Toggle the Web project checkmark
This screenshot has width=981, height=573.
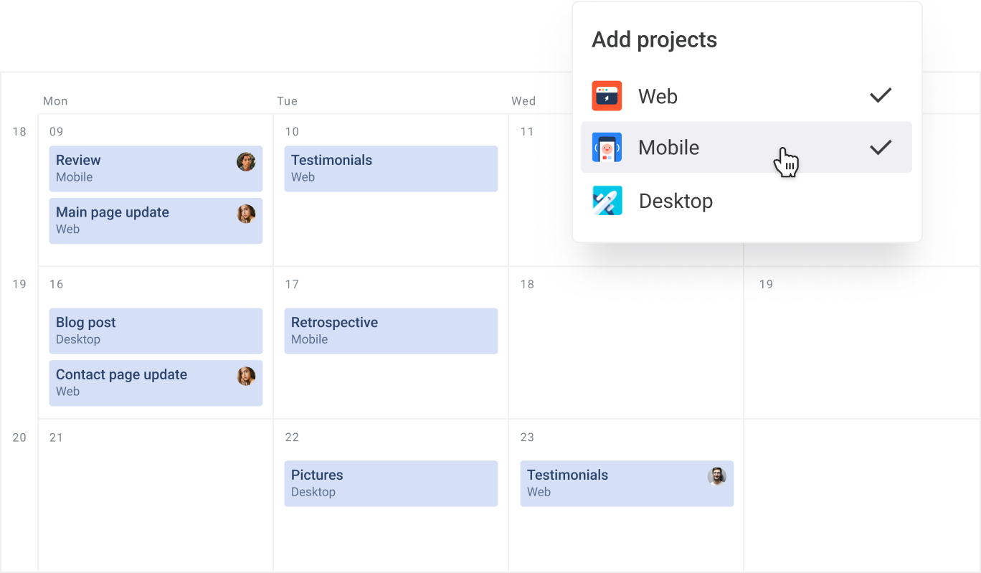[881, 95]
